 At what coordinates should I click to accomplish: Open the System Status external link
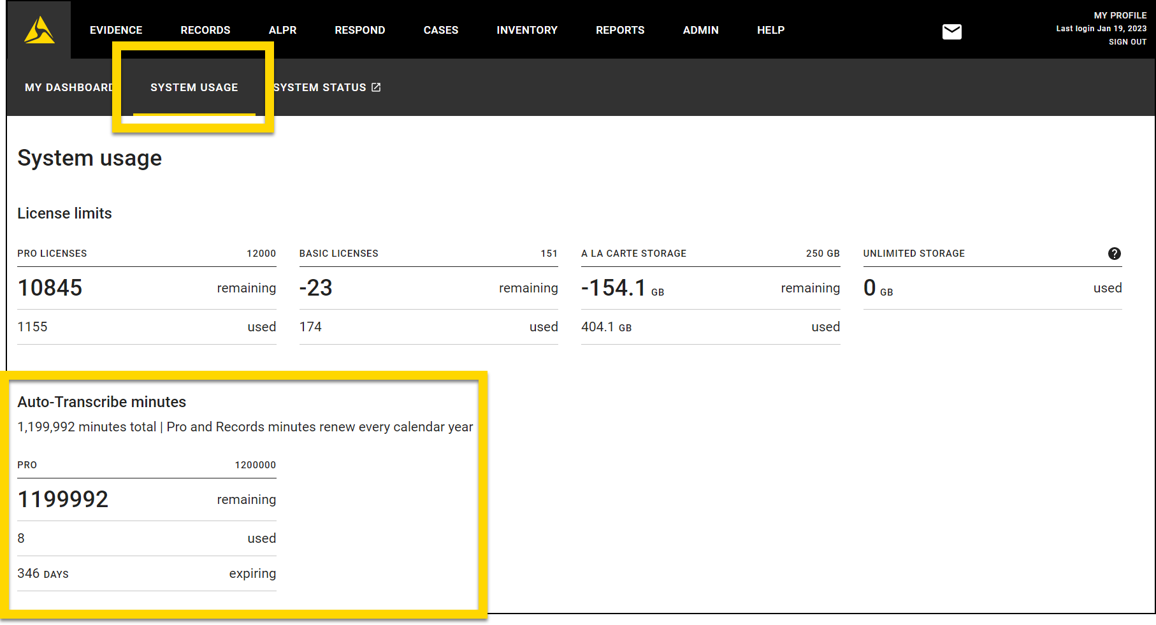click(x=327, y=87)
